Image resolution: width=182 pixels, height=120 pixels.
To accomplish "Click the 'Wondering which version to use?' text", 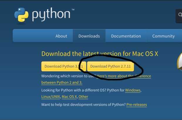I will point(68,76).
